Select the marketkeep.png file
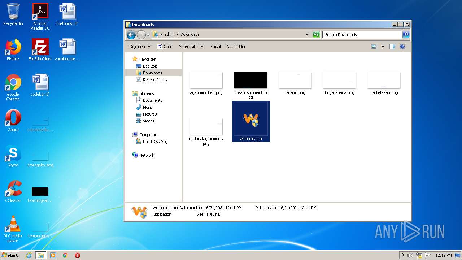Screen dimensions: 462x260 pos(384,83)
